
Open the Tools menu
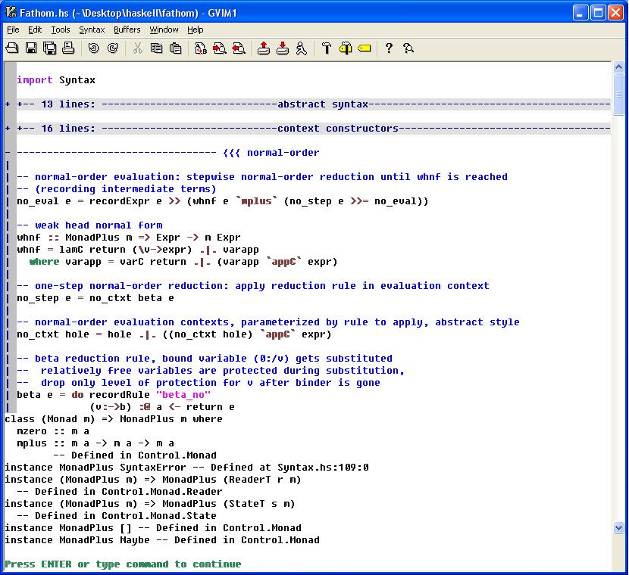click(60, 30)
